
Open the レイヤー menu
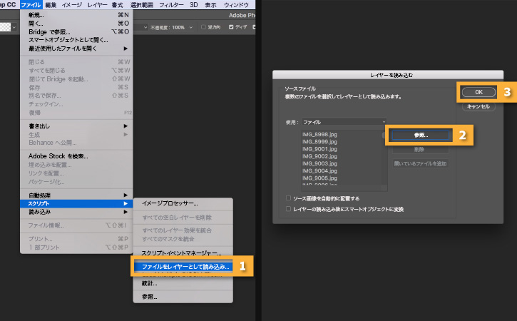tap(97, 4)
